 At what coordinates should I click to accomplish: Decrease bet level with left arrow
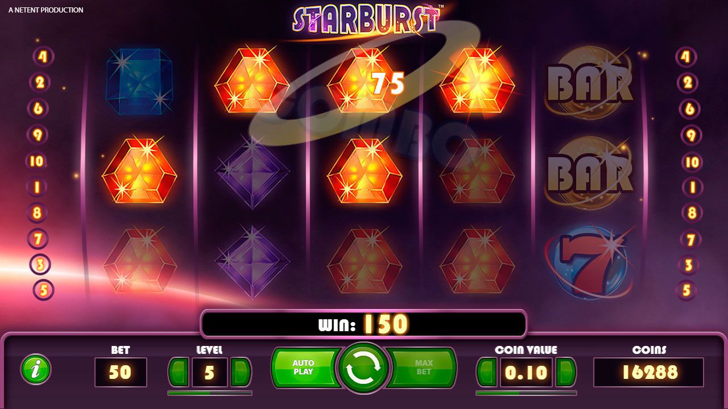[x=179, y=373]
